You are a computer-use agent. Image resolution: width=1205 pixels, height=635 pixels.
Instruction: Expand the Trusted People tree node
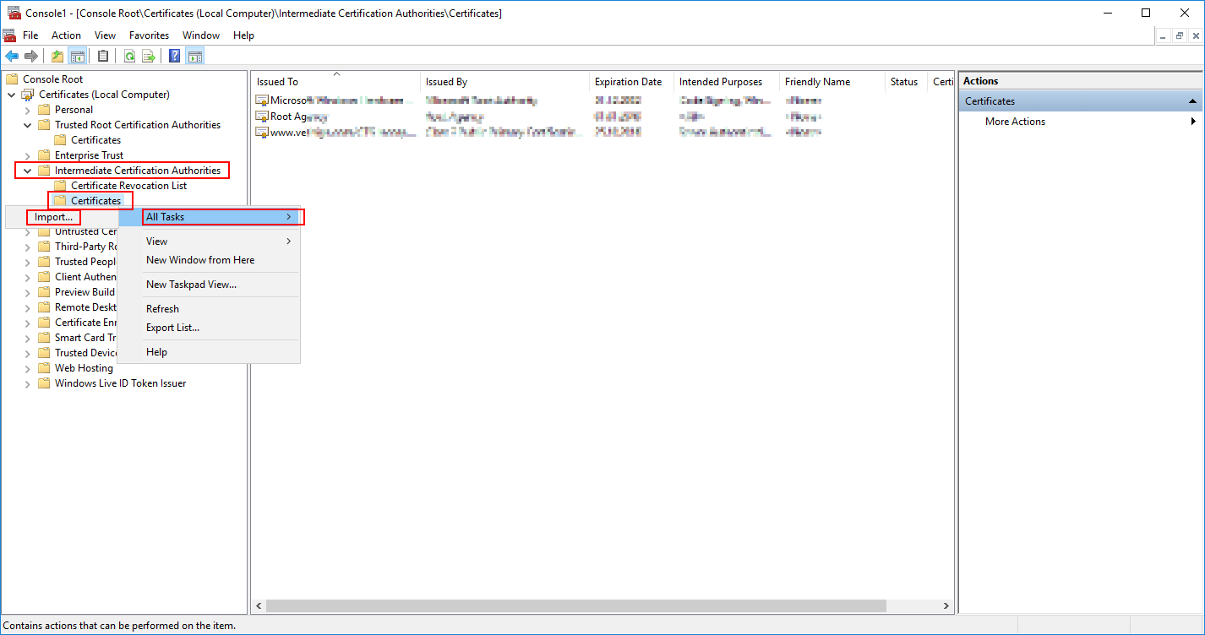[26, 261]
